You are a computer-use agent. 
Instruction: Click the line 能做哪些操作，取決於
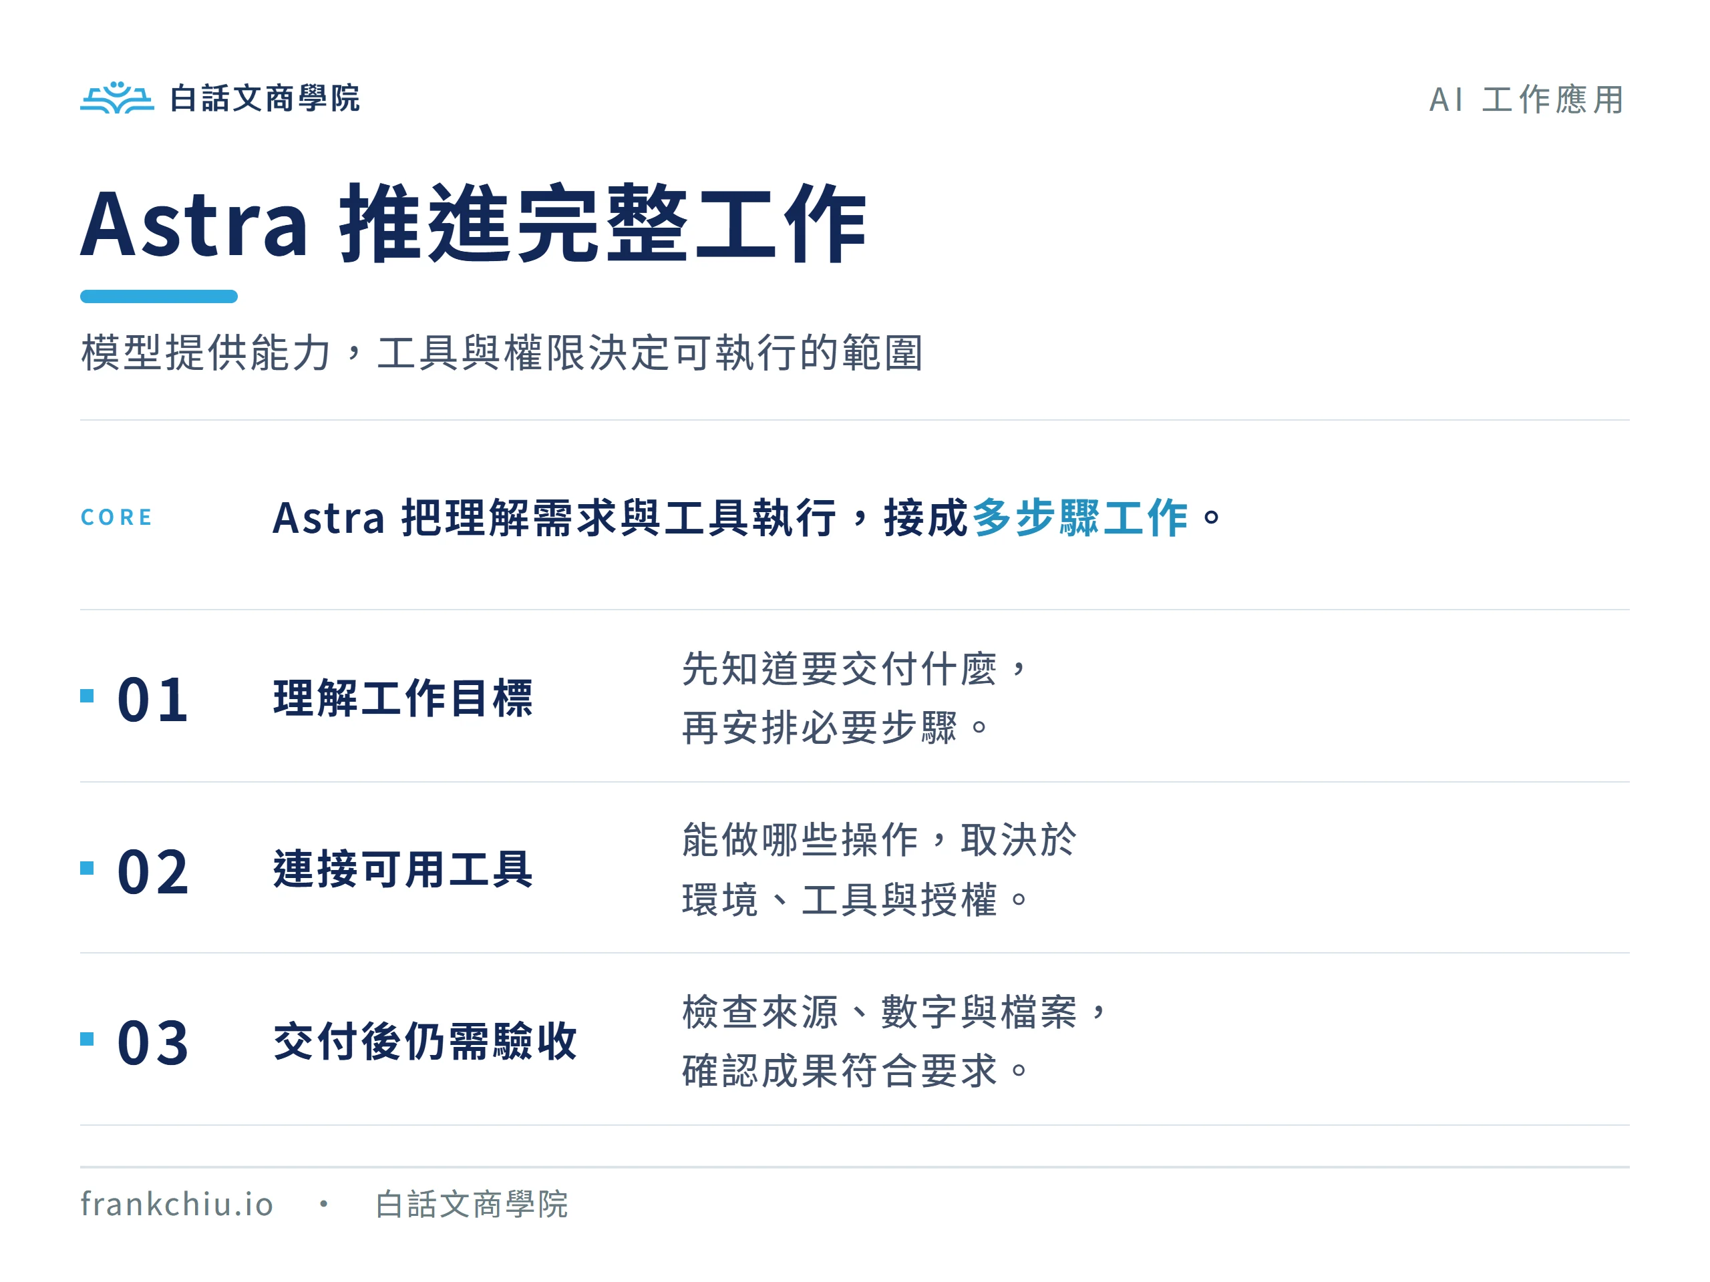[879, 840]
